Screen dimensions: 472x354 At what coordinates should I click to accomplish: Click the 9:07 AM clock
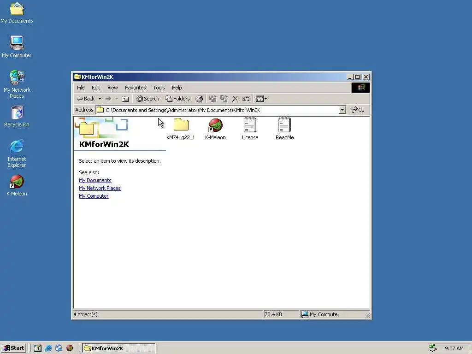[454, 348]
